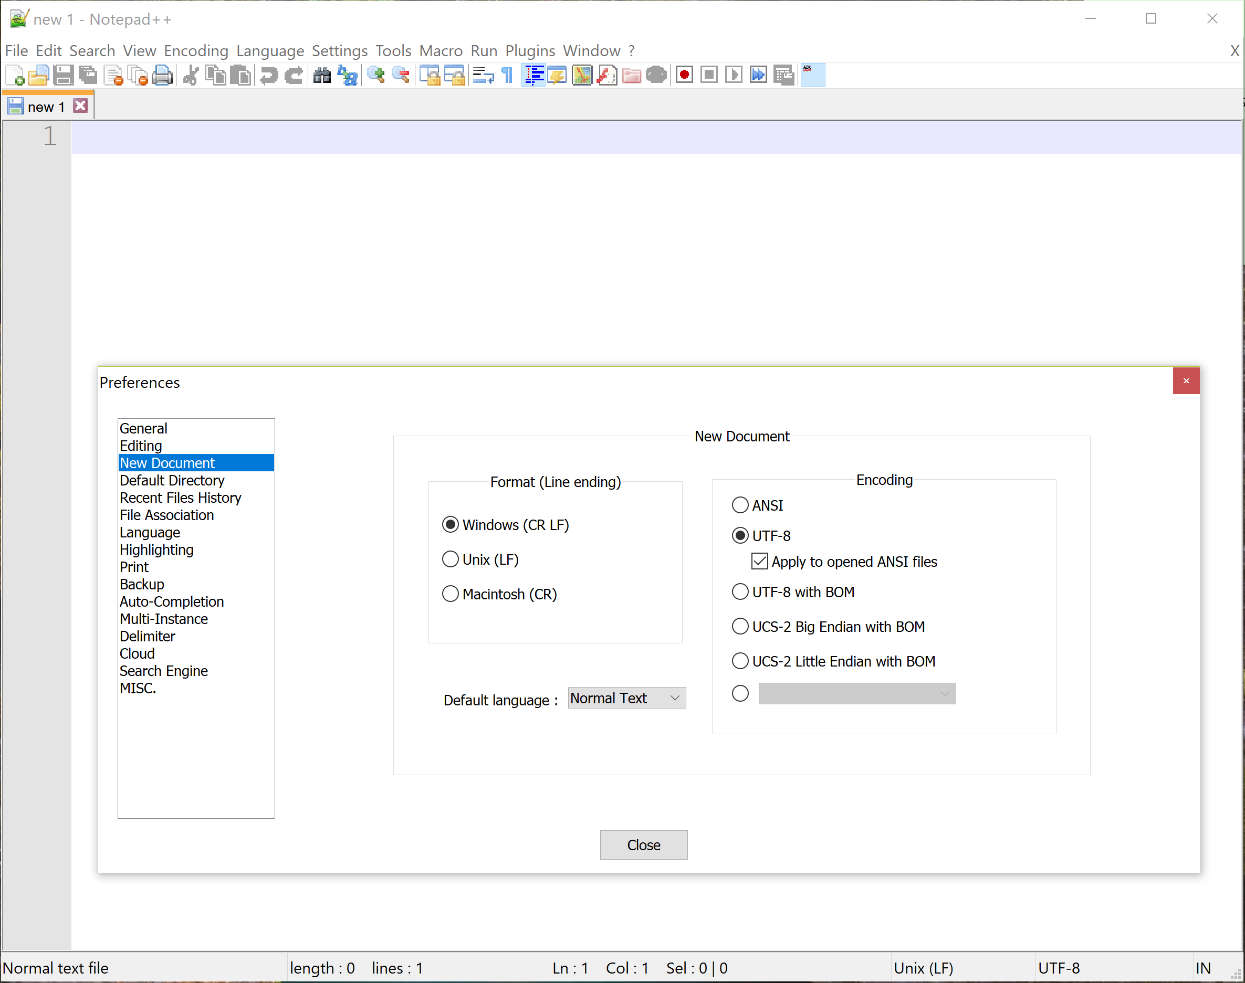Screen dimensions: 1245x983
Task: Select UTF-8 with BOM encoding
Action: [x=793, y=592]
